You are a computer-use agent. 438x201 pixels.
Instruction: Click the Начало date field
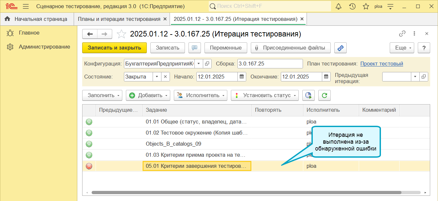click(x=217, y=77)
